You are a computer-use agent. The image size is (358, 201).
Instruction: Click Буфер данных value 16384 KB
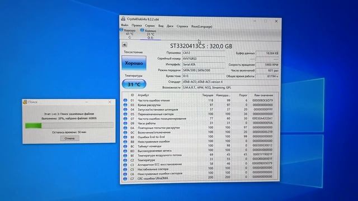[267, 54]
